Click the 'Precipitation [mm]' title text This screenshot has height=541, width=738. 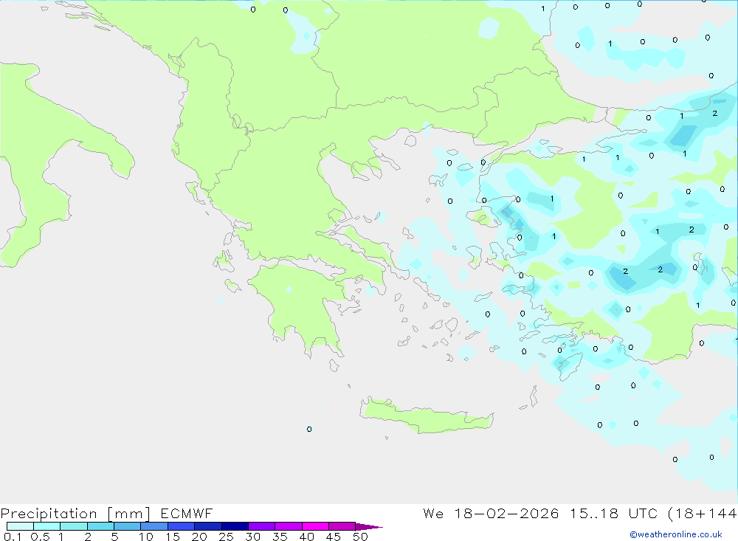[75, 514]
